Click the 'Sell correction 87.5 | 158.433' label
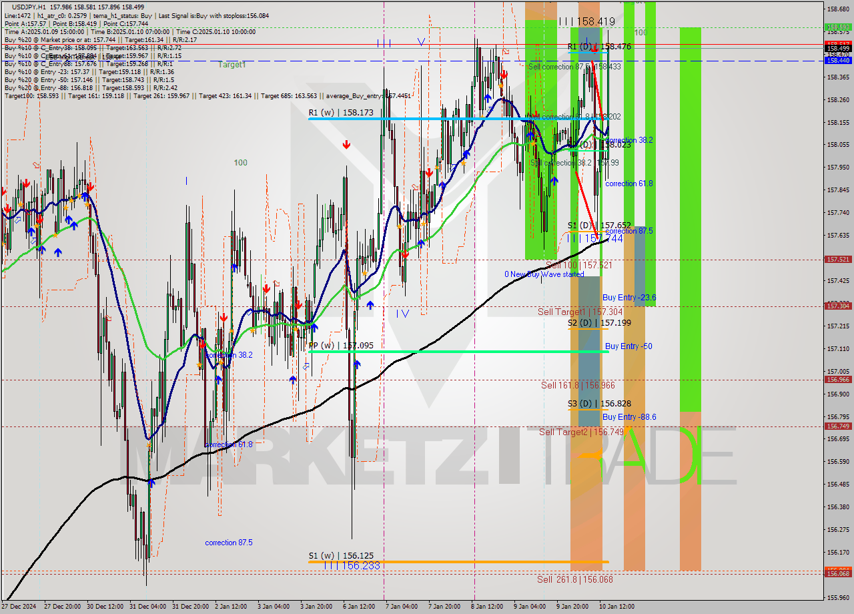The width and height of the screenshot is (854, 614). pos(574,67)
